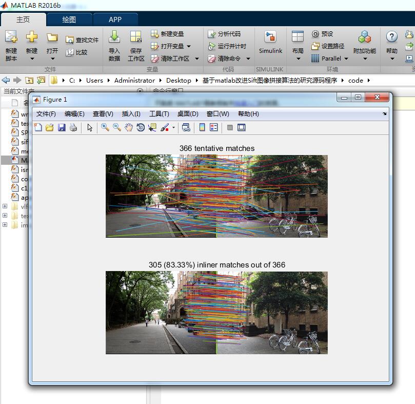This screenshot has height=404, width=415.
Task: Open the 查看(V) menu in Figure 1
Action: coord(103,114)
